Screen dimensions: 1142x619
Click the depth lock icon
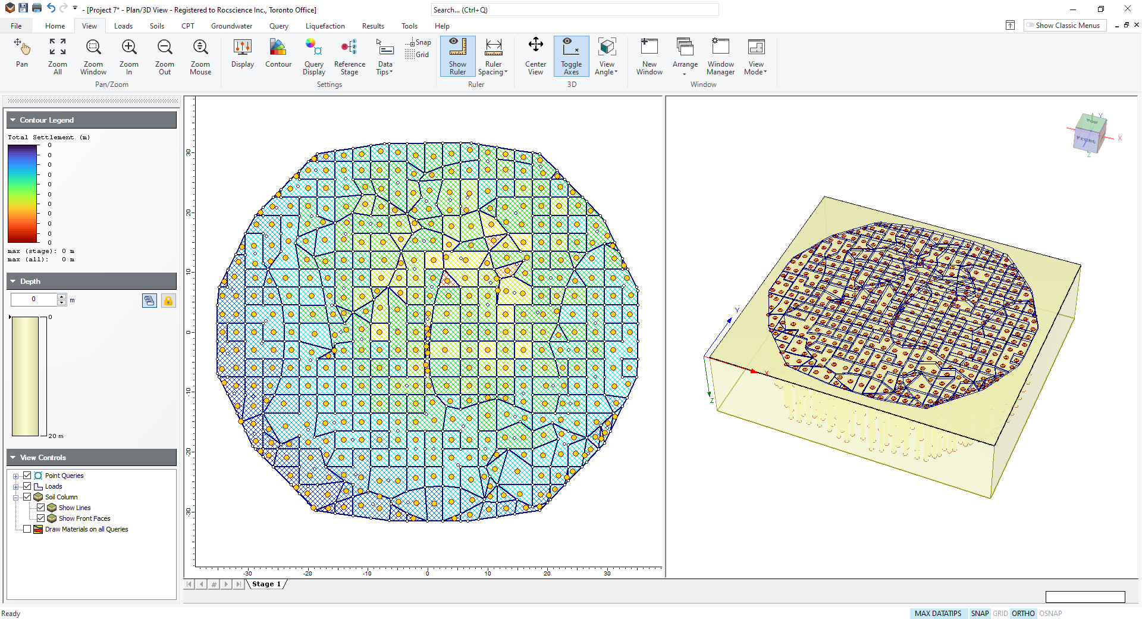point(168,301)
